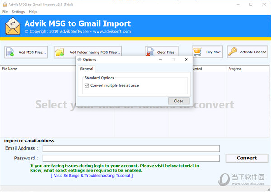Click the Password input field
This screenshot has width=271, height=192.
131,158
